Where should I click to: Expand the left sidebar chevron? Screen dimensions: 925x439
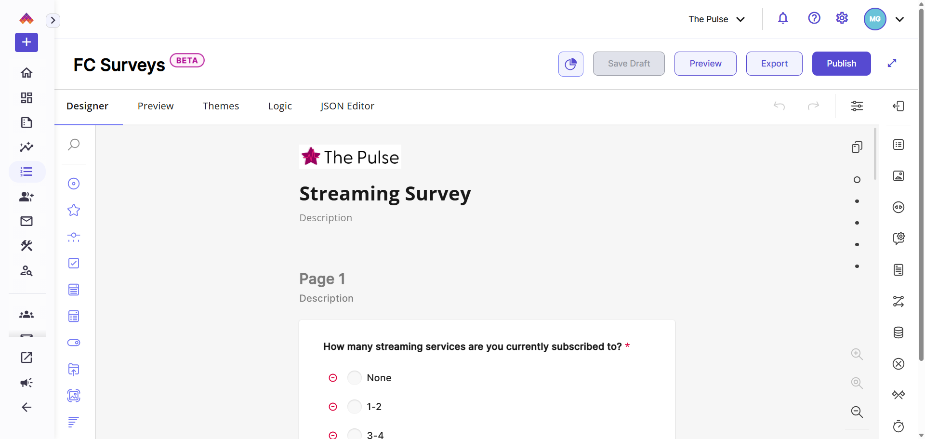[x=53, y=20]
